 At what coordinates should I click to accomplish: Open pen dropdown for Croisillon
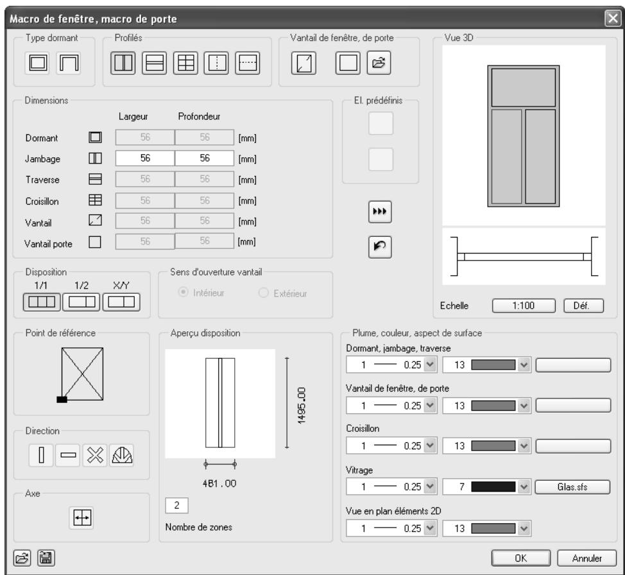pyautogui.click(x=430, y=446)
